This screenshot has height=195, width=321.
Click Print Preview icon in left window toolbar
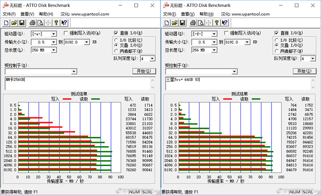(40, 23)
